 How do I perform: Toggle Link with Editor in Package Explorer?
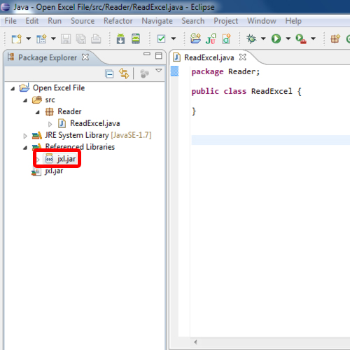[x=124, y=73]
